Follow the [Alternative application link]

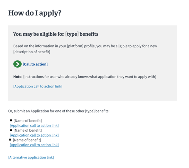tap(31, 157)
